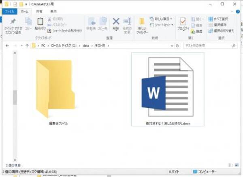Viewport: 243px width, 177px height.
Task: Click Edit (編集) in ribbon
Action: tap(197, 25)
